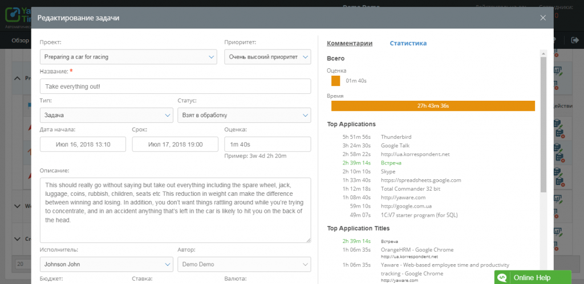Click the statistics panel scrollbar up arrow
The width and height of the screenshot is (584, 284).
click(x=544, y=53)
